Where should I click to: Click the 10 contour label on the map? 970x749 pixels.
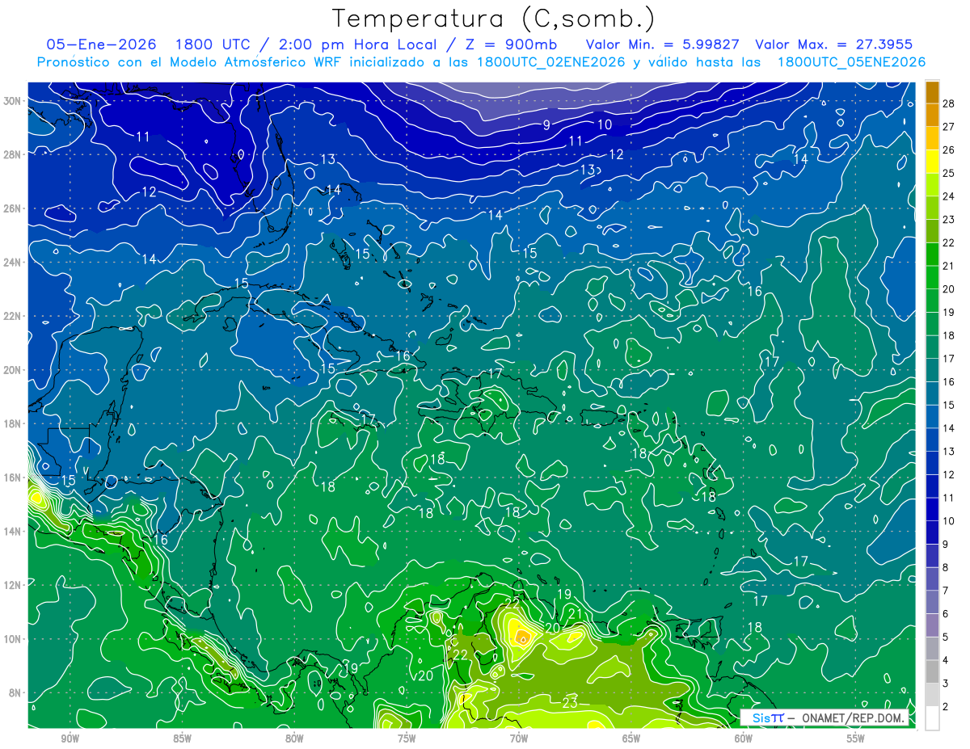(x=605, y=124)
